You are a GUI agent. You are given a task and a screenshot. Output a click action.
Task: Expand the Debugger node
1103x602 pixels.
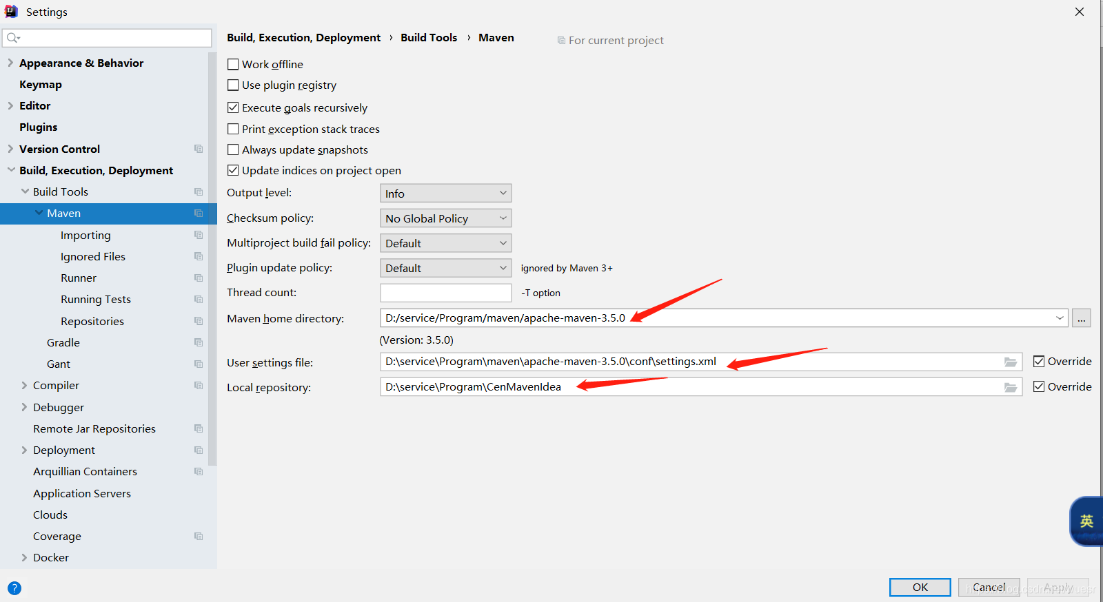24,407
